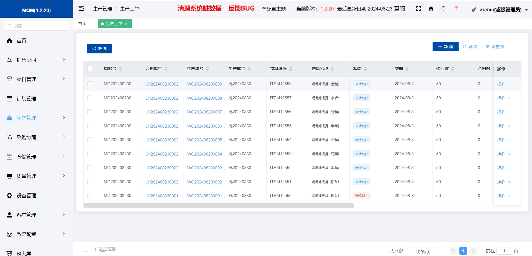This screenshot has width=532, height=256.
Task: Sort by 状态 column arrows
Action: click(365, 69)
